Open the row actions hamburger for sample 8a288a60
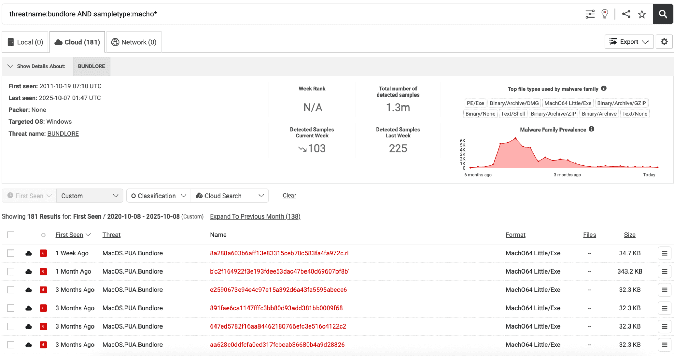Screen dimensions: 687x356 (x=664, y=253)
